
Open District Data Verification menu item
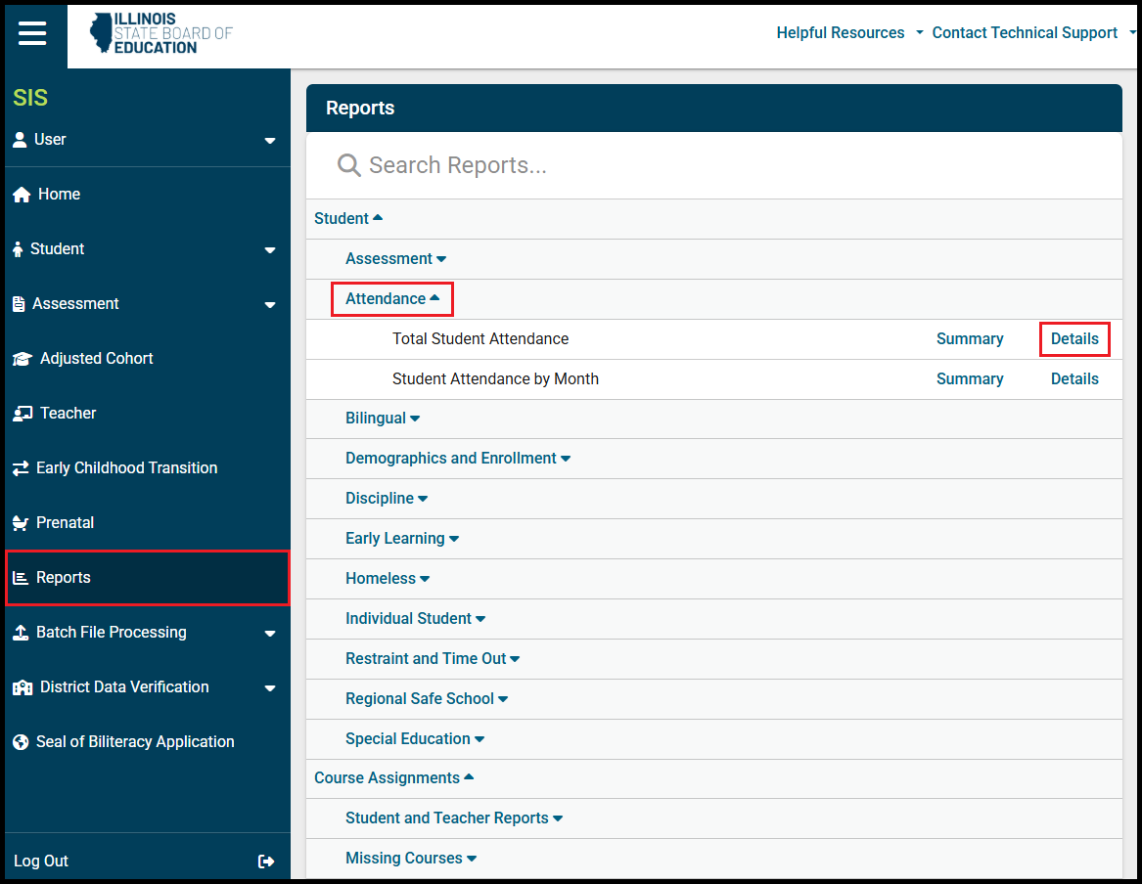pyautogui.click(x=124, y=687)
